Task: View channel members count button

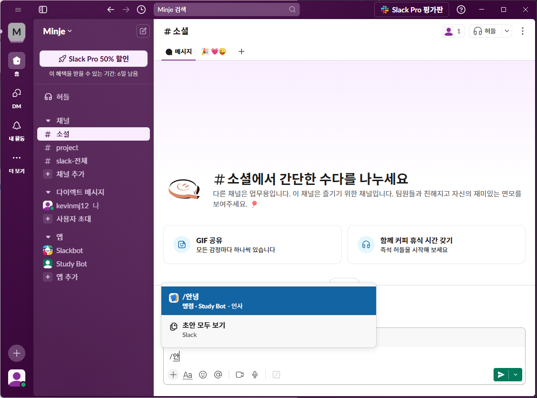Action: (x=453, y=31)
